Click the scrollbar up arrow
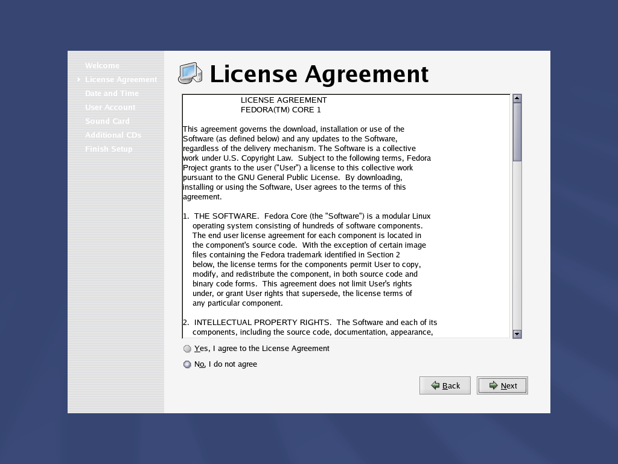 tap(517, 98)
